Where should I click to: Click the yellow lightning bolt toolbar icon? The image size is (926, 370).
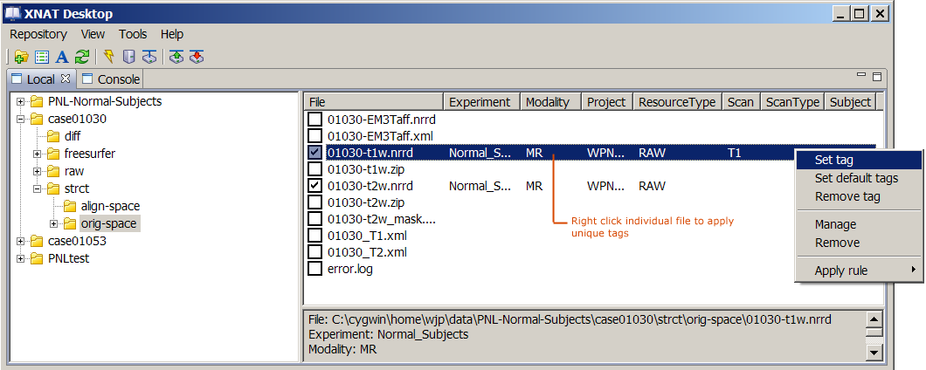(108, 57)
